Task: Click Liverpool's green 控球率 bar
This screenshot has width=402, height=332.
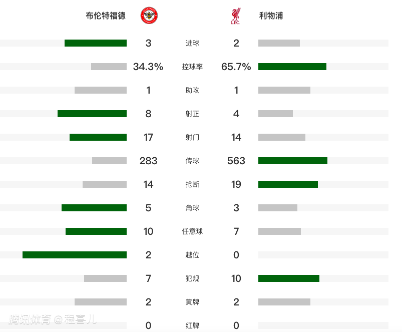Action: (x=292, y=67)
